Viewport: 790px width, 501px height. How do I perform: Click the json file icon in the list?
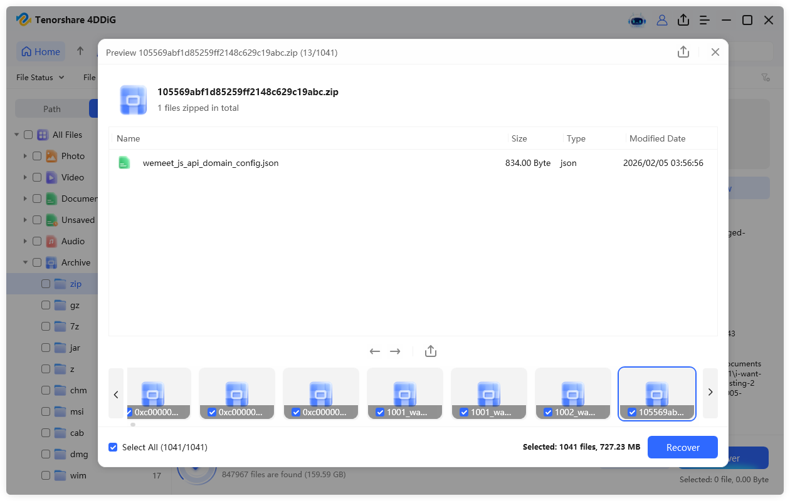point(125,163)
